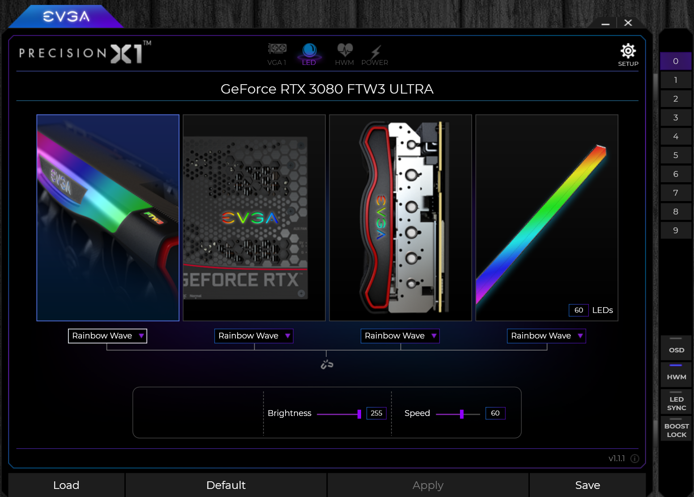Select profile 0
Screen dimensions: 694x497
676,61
